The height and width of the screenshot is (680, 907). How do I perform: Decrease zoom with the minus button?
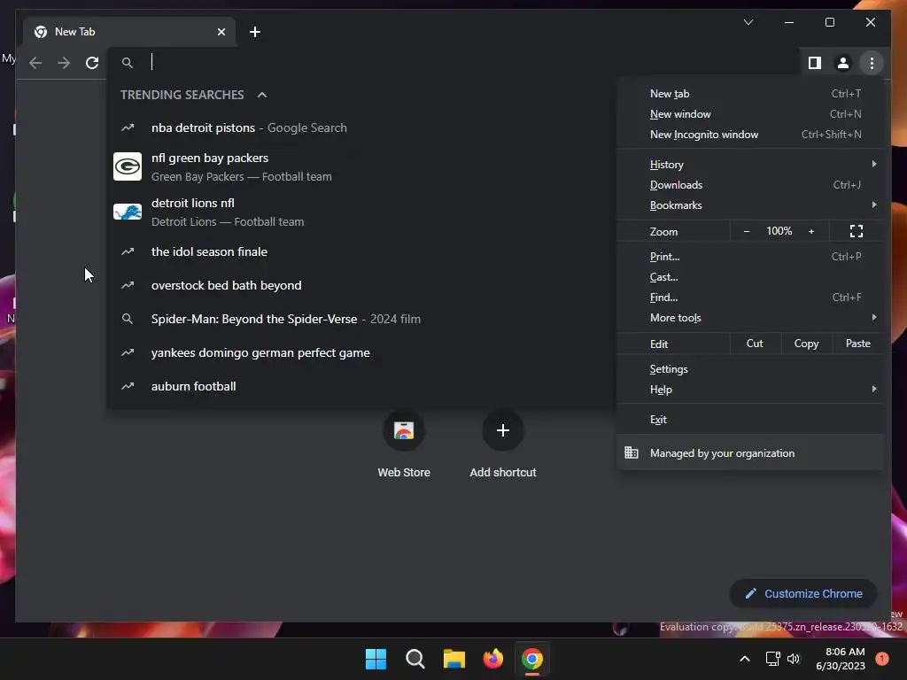tap(746, 231)
